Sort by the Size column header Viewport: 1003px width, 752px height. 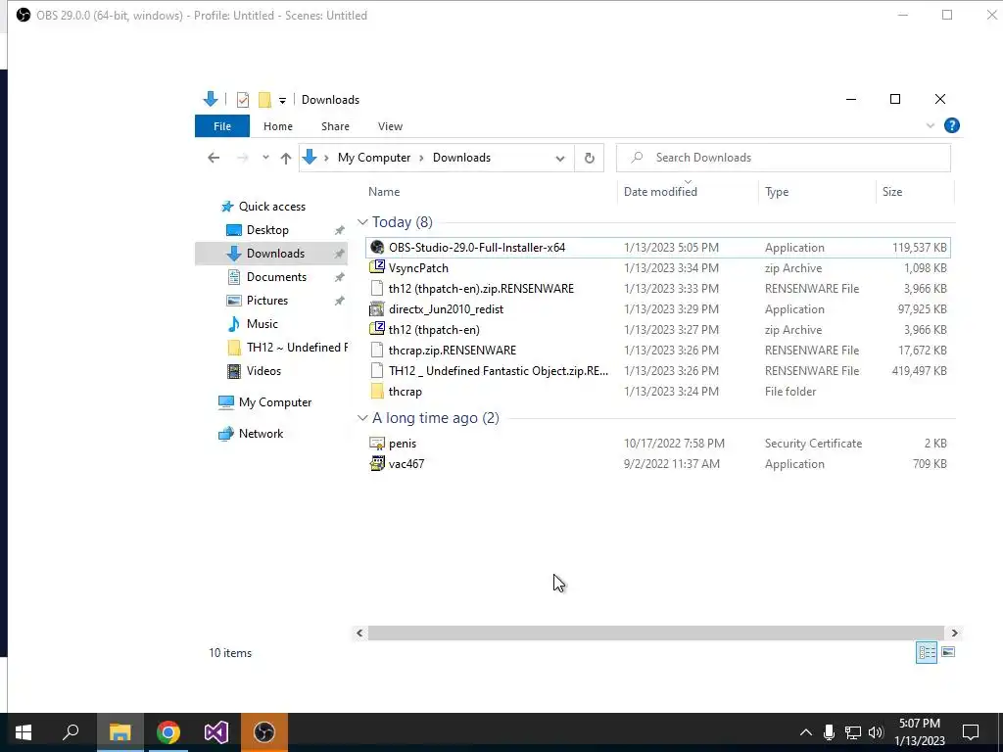(x=891, y=191)
